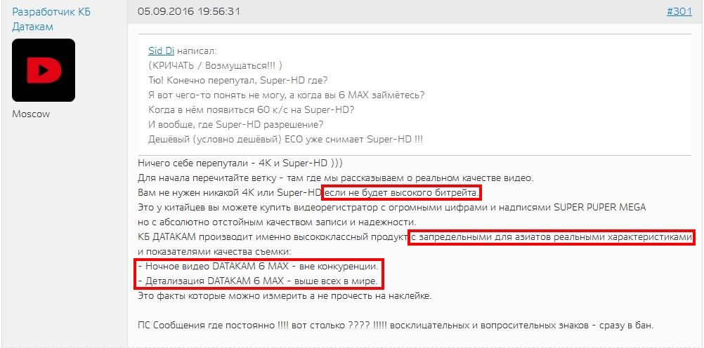Click the ПС line about ban warning
This screenshot has width=704, height=348.
(396, 326)
